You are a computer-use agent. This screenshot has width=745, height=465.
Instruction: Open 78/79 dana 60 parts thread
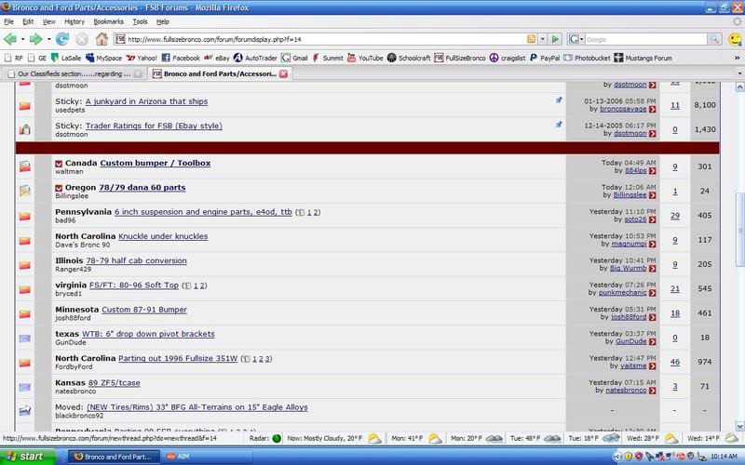click(142, 188)
